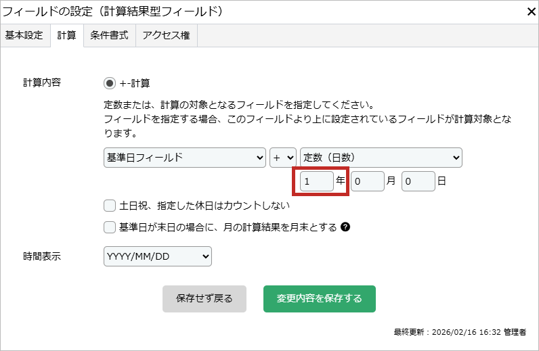Open the 定数（日数） dropdown
The image size is (539, 351).
[x=381, y=158]
